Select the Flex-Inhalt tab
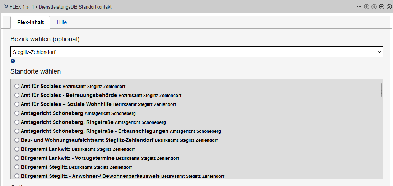Screen dimensions: 393x186 pos(31,22)
